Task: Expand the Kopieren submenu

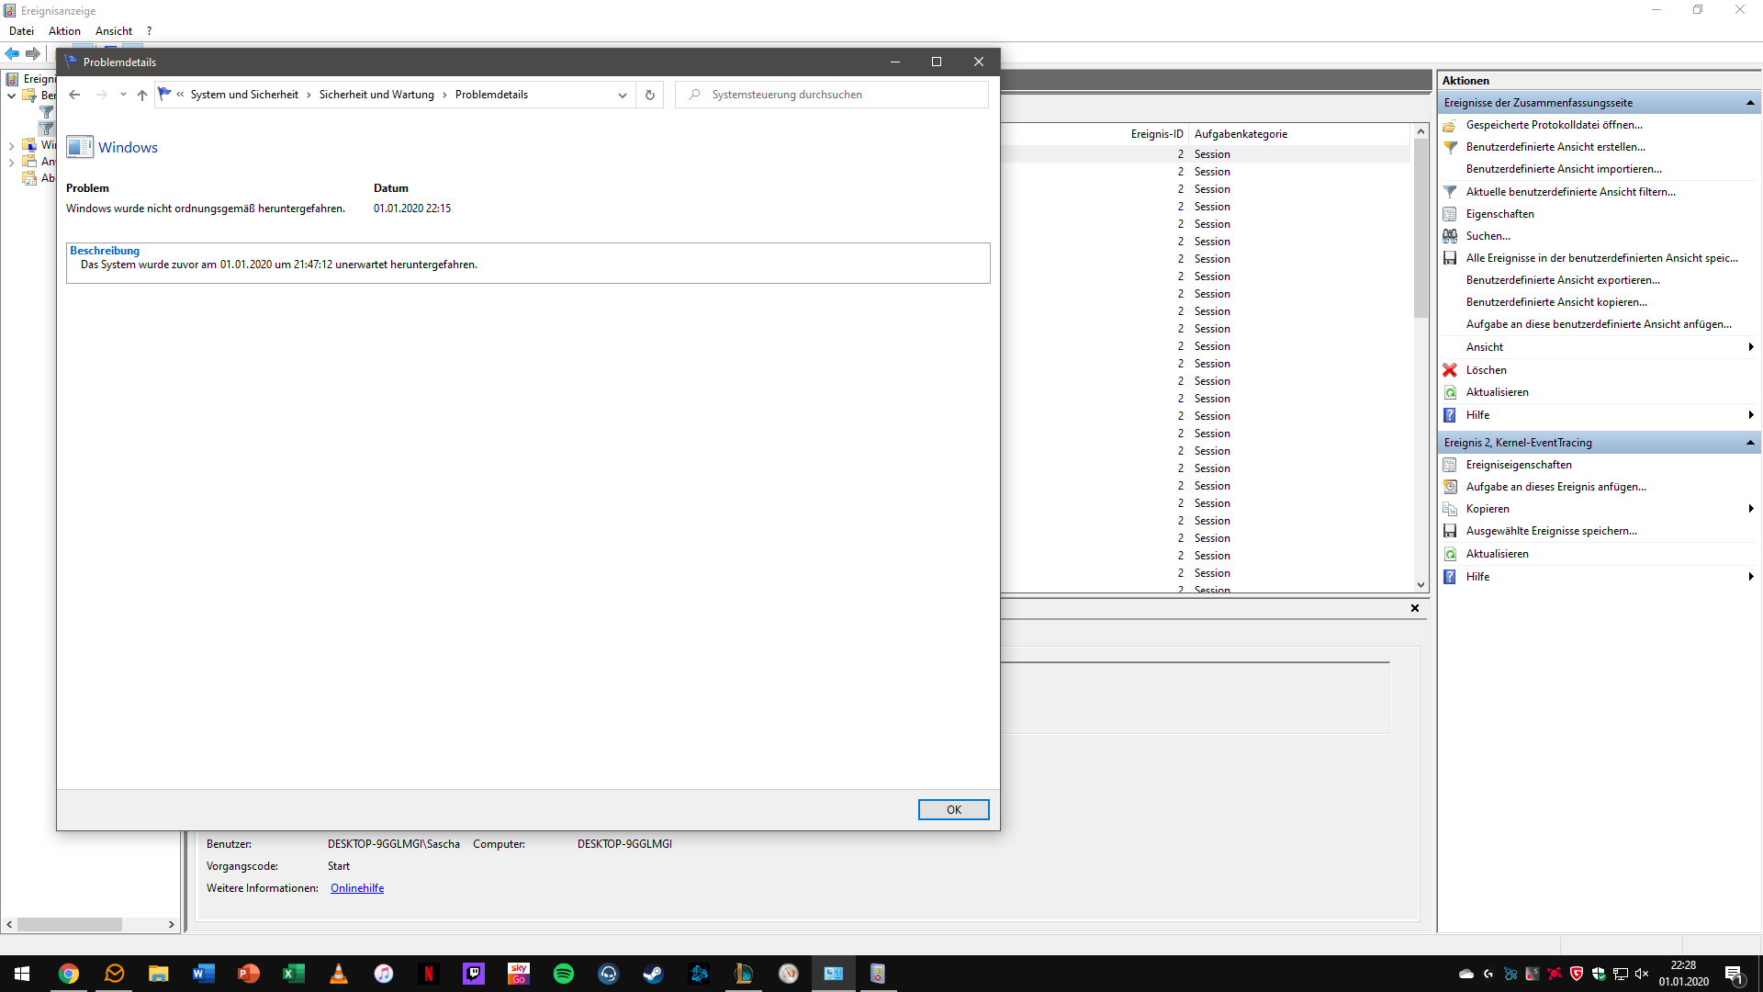Action: (x=1750, y=509)
